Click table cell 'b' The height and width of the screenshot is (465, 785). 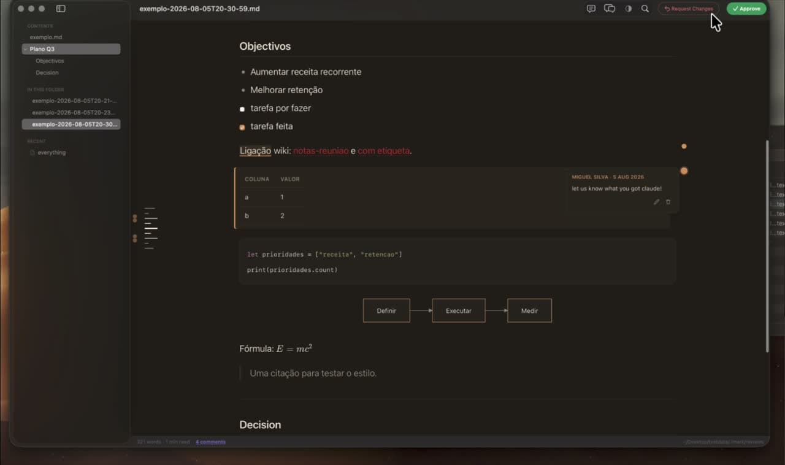click(247, 216)
